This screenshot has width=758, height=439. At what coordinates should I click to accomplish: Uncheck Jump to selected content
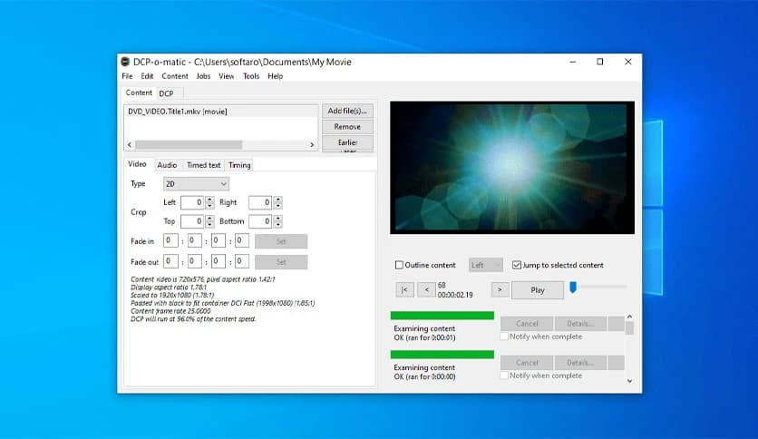(517, 265)
